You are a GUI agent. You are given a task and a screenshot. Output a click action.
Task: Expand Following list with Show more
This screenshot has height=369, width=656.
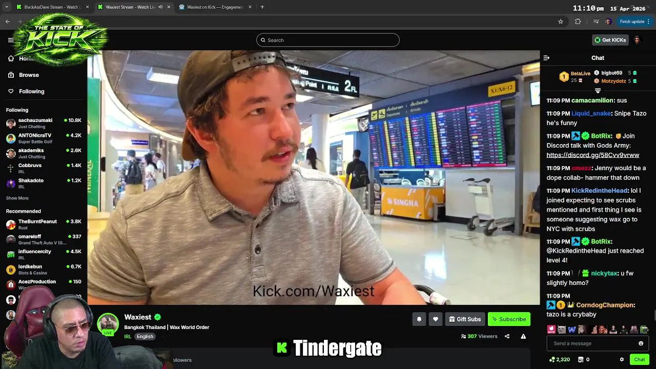click(17, 198)
